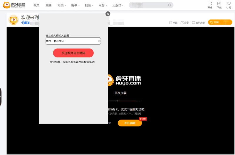Go to the 直播 live section

tap(48, 5)
